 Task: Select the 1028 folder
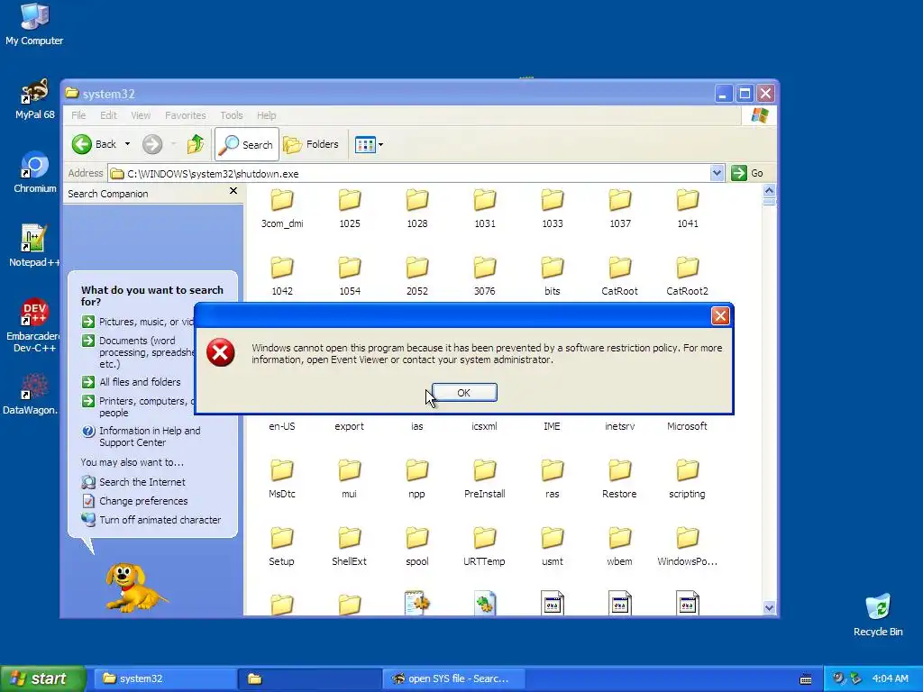pyautogui.click(x=417, y=209)
